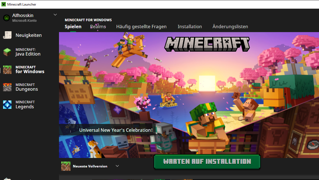This screenshot has width=319, height=180.
Task: Select Minecraft Java Edition in the sidebar
Action: click(27, 52)
